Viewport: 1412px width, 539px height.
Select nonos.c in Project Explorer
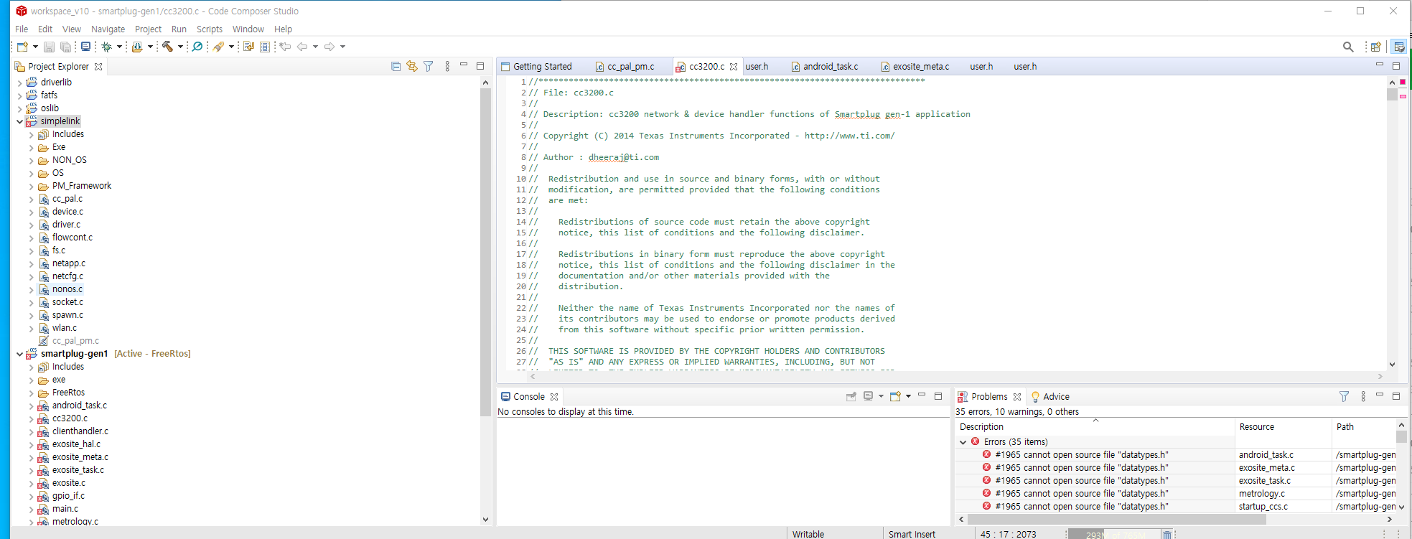pos(67,289)
